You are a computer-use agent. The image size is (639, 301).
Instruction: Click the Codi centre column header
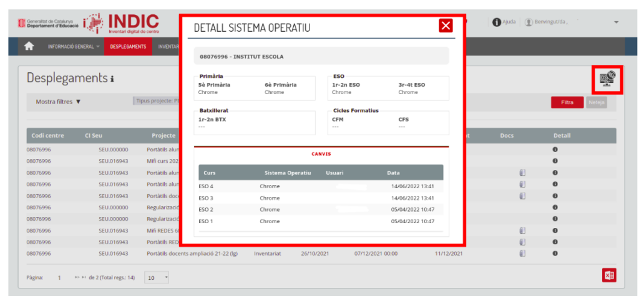point(47,135)
